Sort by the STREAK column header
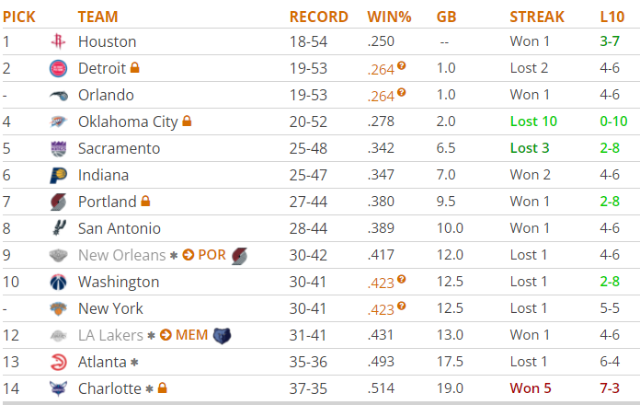The height and width of the screenshot is (405, 640). [x=537, y=17]
